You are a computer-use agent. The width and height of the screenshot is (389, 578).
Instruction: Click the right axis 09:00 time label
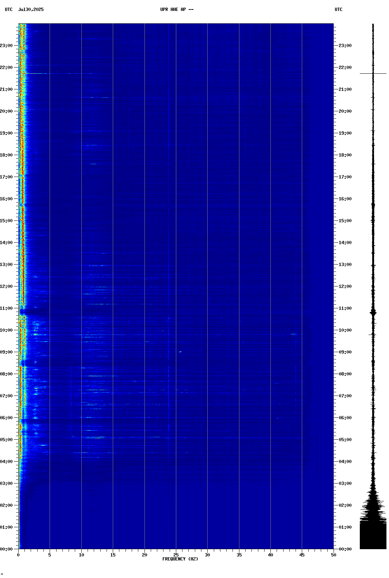pyautogui.click(x=345, y=352)
